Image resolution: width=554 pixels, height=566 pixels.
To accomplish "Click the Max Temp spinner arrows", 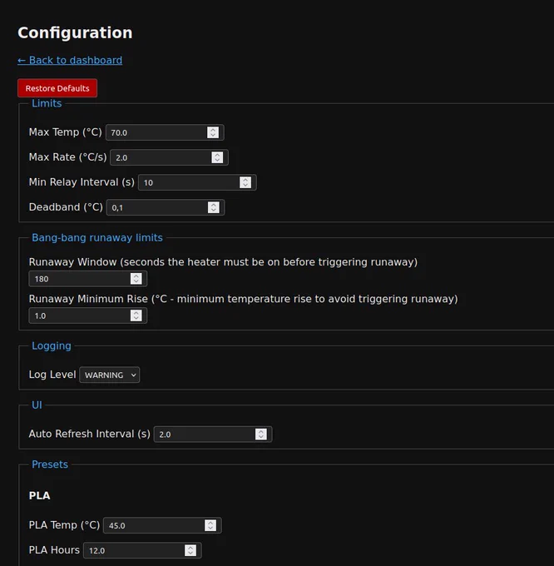I will pyautogui.click(x=213, y=132).
